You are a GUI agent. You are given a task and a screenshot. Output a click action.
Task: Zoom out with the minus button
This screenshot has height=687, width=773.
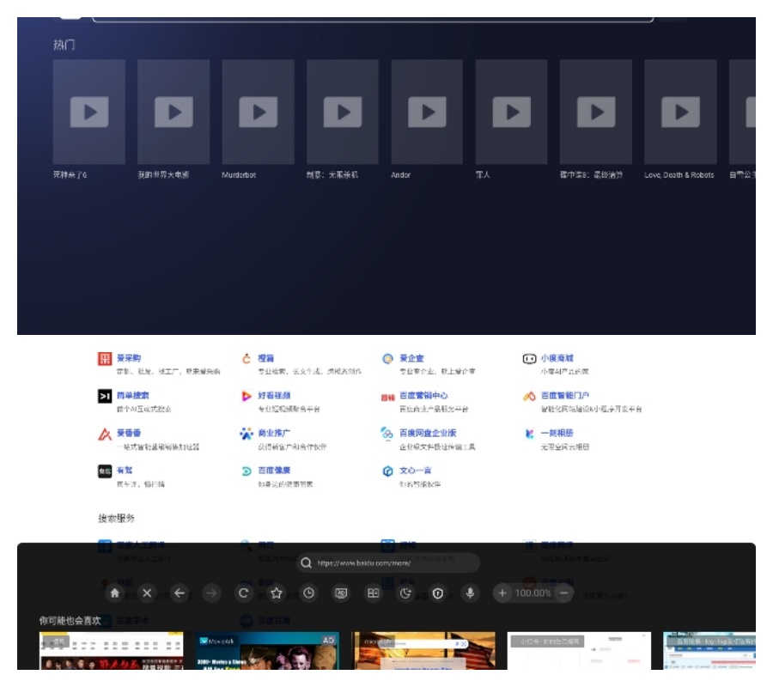[x=564, y=593]
